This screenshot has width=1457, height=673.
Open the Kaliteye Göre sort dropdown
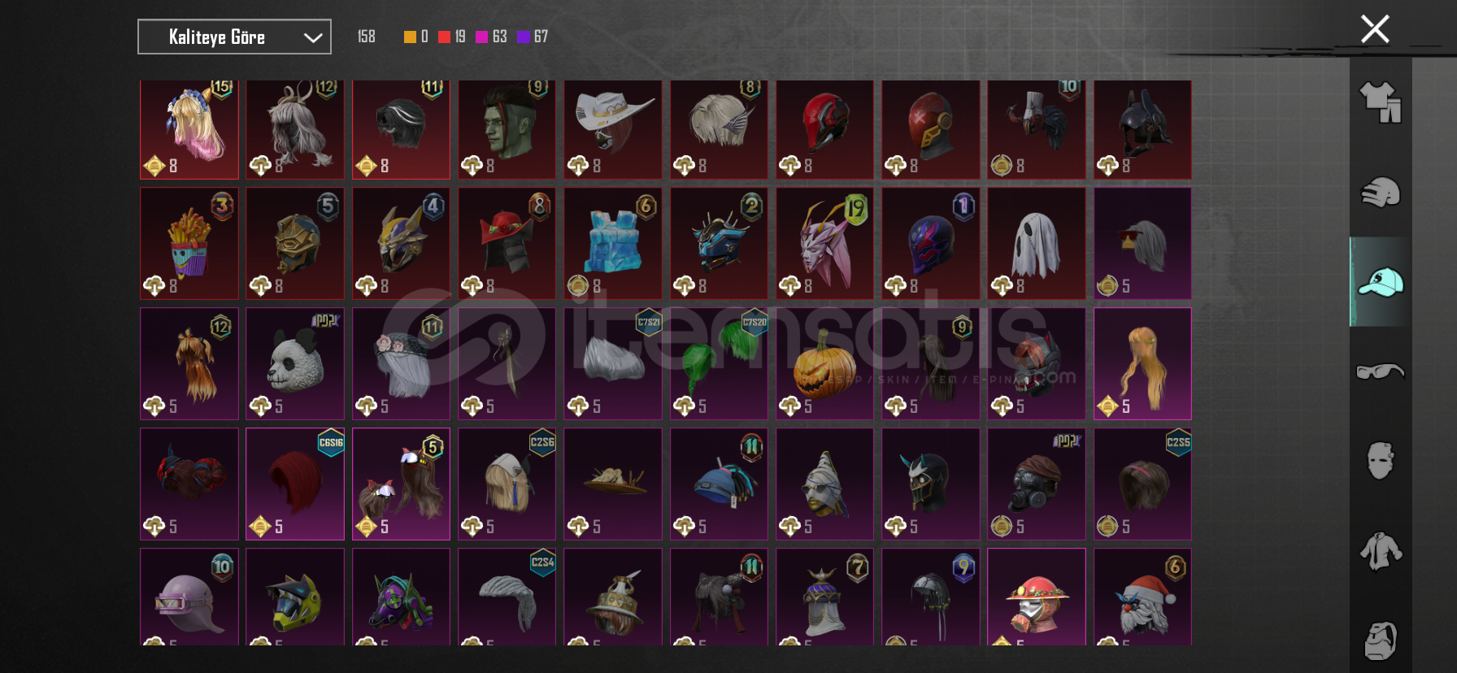pyautogui.click(x=234, y=37)
